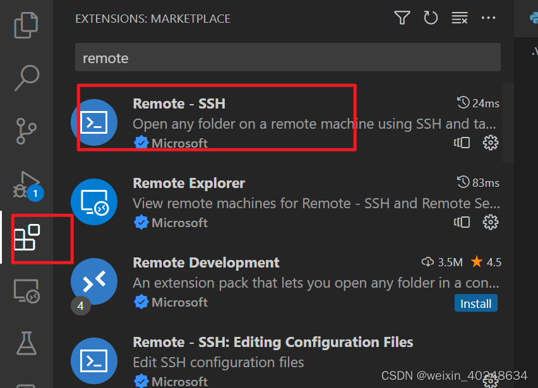The height and width of the screenshot is (388, 538).
Task: Click the 4.5 star rating of Remote Development
Action: (x=486, y=262)
